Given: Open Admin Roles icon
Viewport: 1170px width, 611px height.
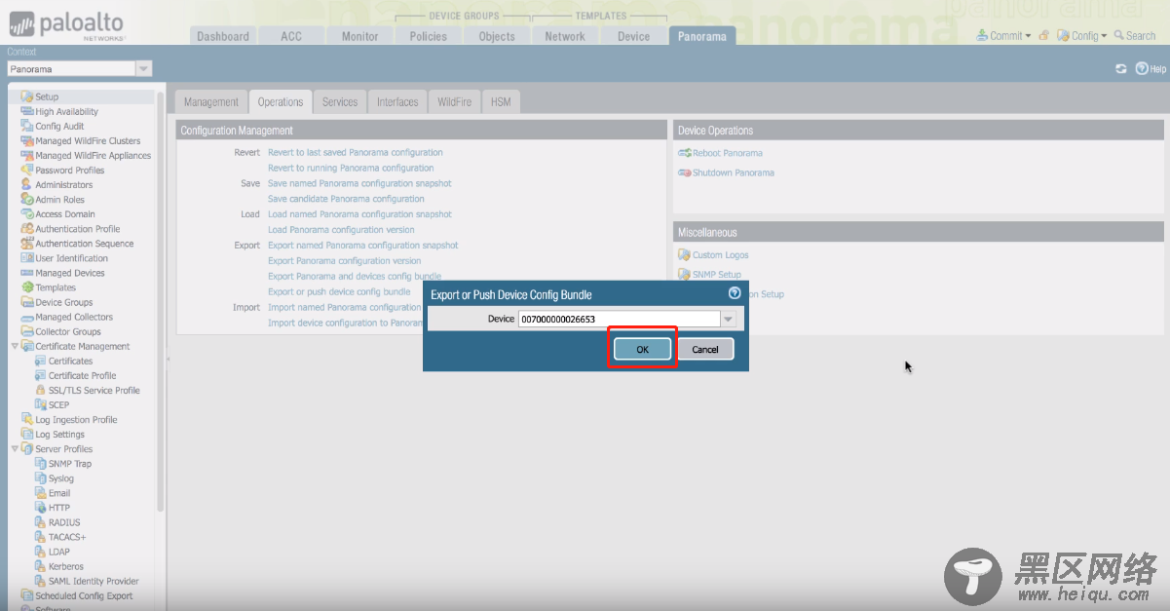Looking at the screenshot, I should [x=27, y=199].
